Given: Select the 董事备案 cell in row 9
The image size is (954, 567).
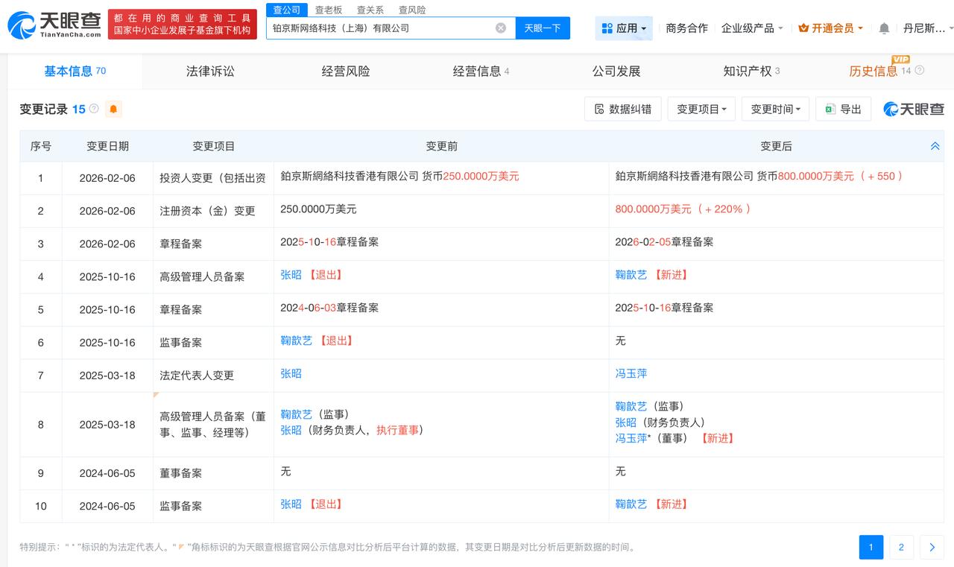Looking at the screenshot, I should (213, 473).
